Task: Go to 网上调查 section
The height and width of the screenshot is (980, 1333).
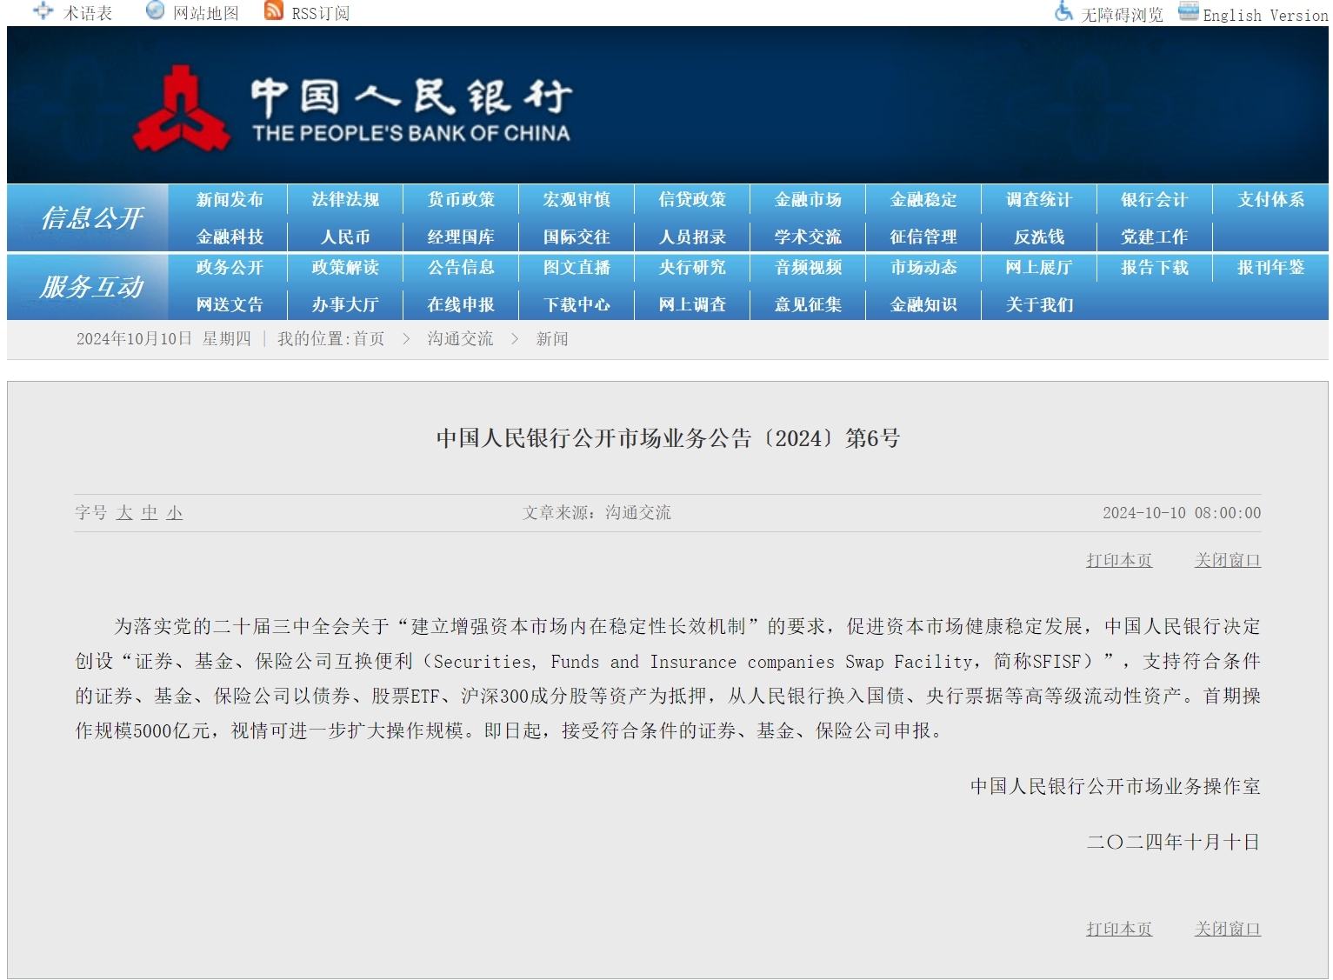Action: (692, 304)
